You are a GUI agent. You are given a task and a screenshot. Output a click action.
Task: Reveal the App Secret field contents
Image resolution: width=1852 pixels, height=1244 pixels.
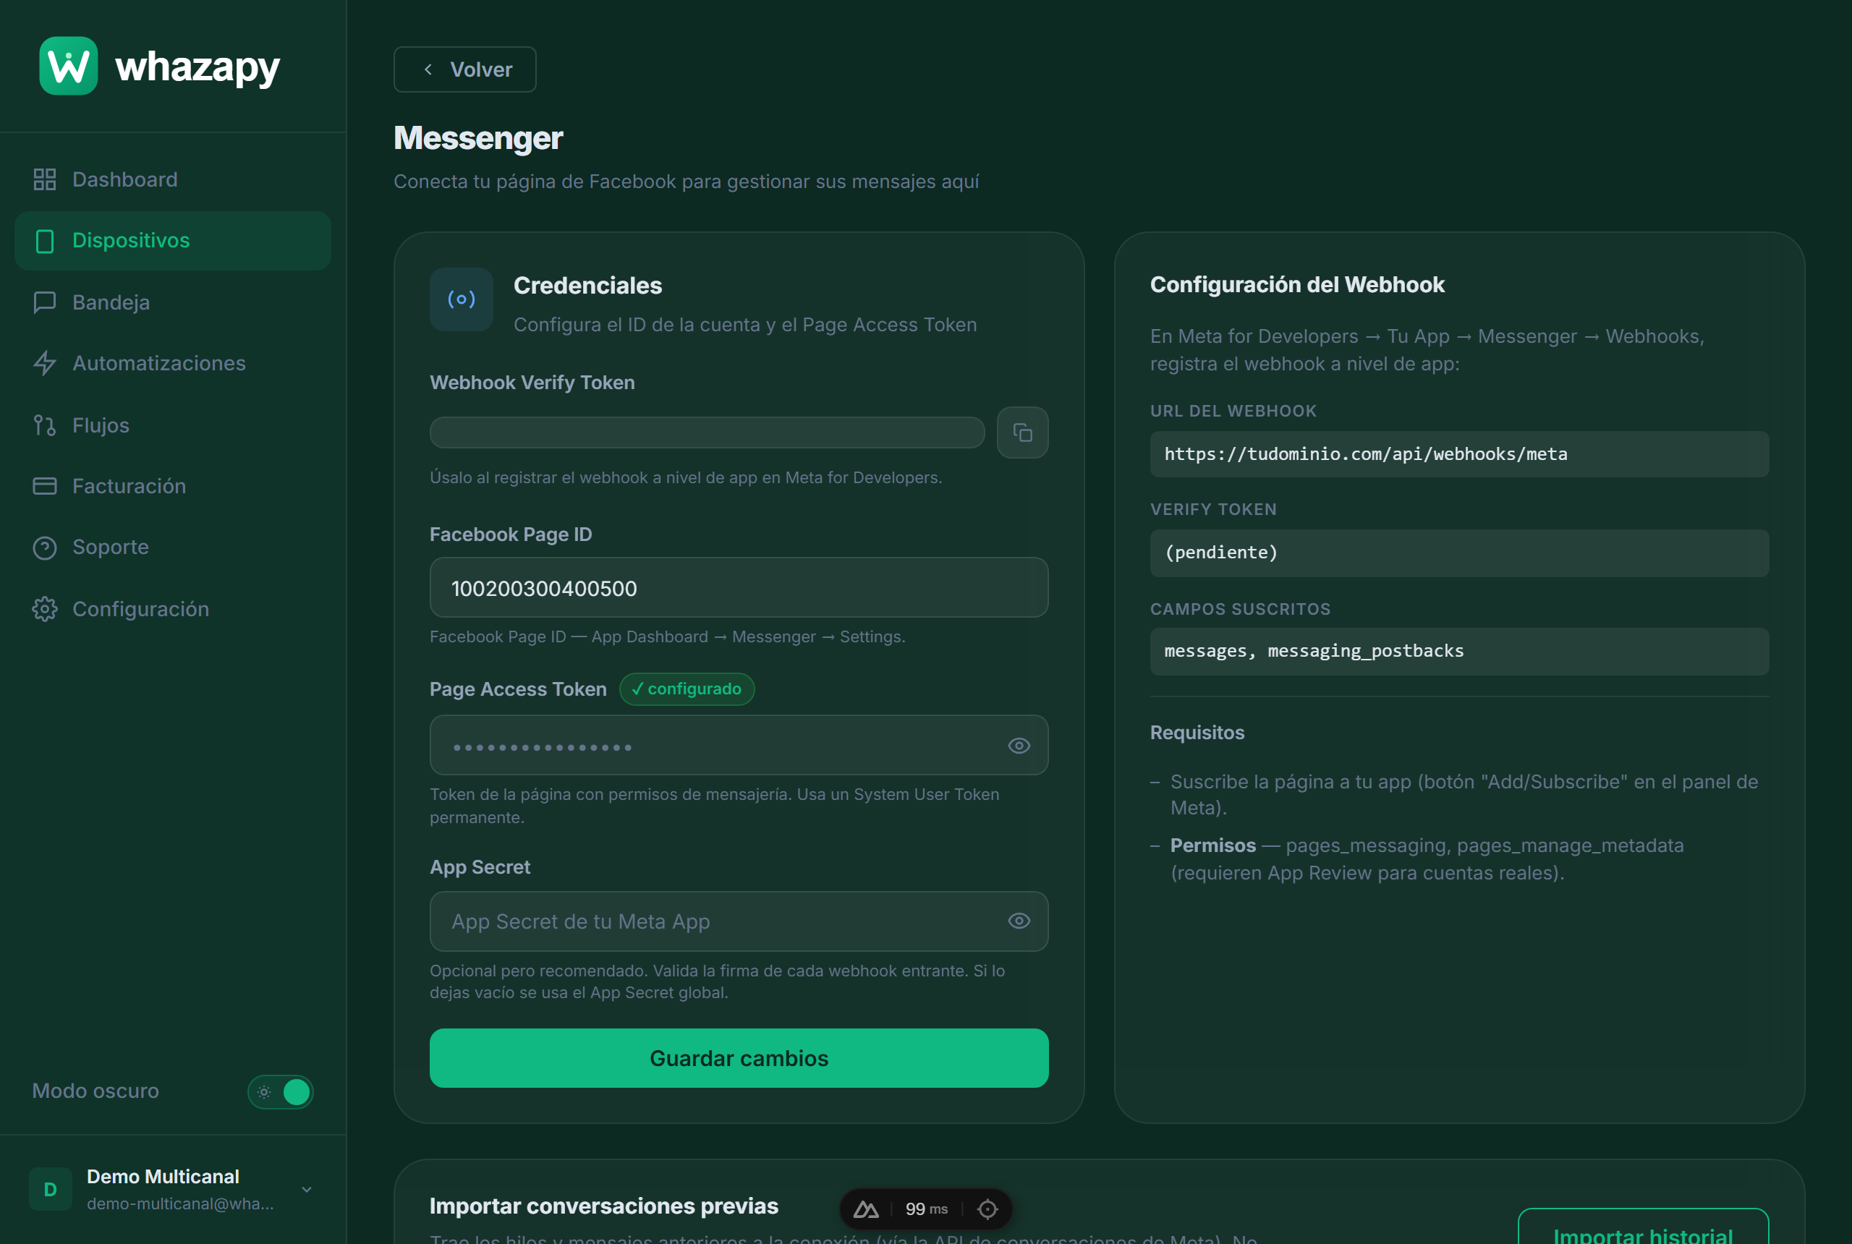pyautogui.click(x=1019, y=920)
